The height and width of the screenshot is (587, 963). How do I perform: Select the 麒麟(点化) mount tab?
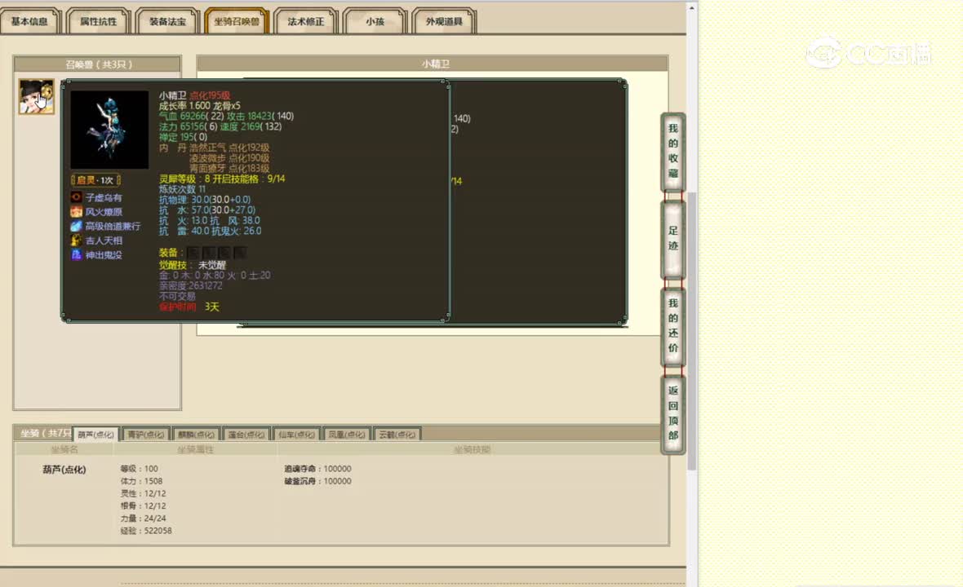coord(197,435)
